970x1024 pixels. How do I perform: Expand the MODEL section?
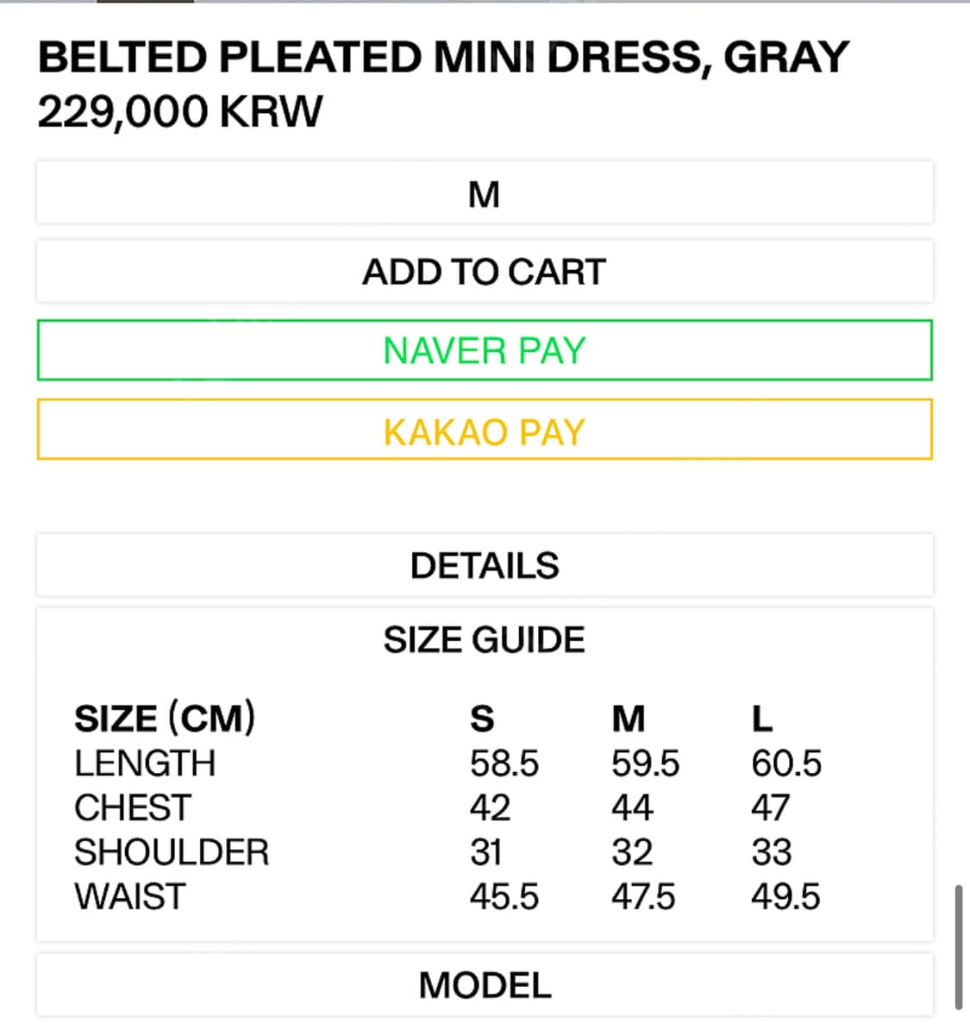(x=484, y=985)
